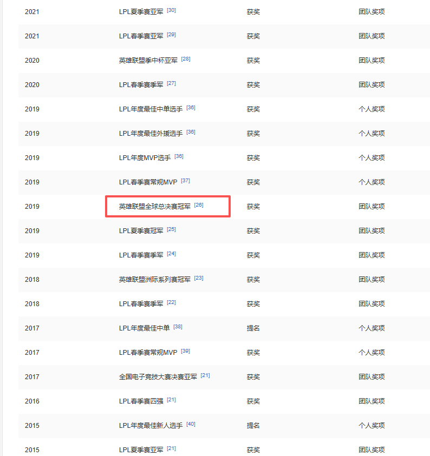Image resolution: width=430 pixels, height=456 pixels.
Task: Open reference [26] beside 英雄联盟全球总决赛冠军
Action: (199, 206)
